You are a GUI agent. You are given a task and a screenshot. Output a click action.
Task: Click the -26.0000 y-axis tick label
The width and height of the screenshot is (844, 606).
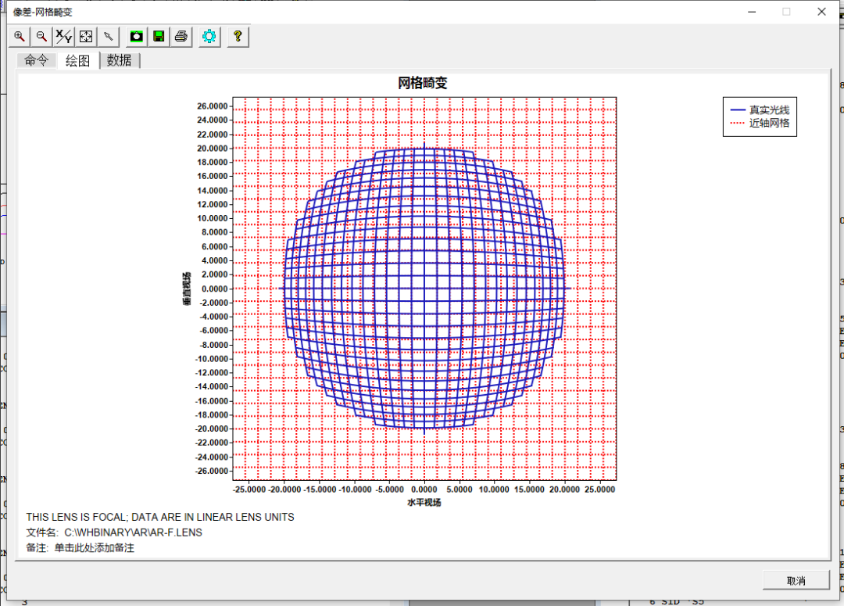pyautogui.click(x=211, y=471)
